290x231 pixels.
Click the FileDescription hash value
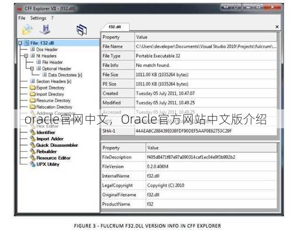pyautogui.click(x=191, y=157)
